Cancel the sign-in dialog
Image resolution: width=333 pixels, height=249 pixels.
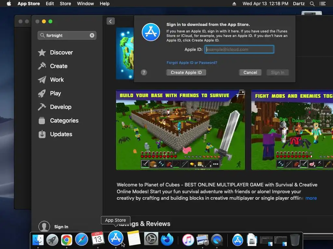(x=250, y=72)
